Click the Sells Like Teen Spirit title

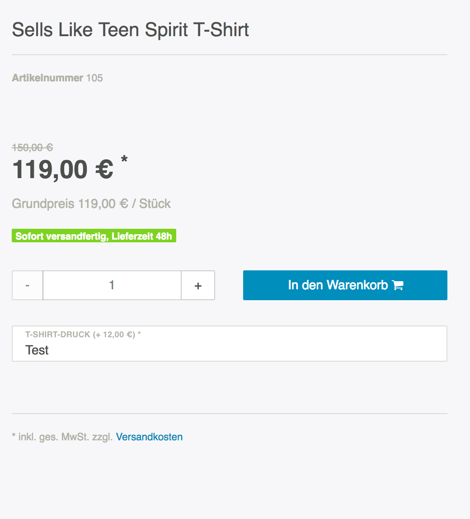130,30
